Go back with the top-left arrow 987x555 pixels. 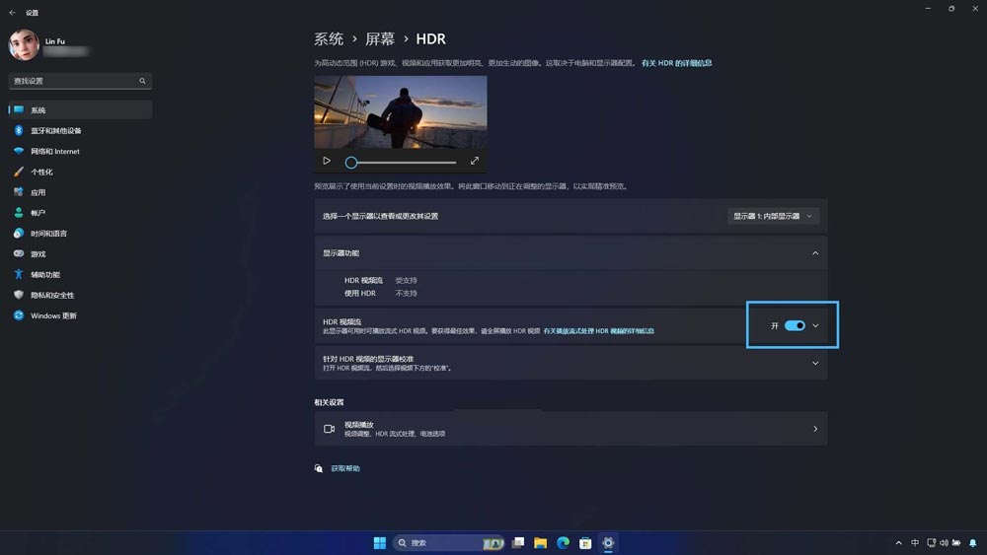tap(12, 13)
